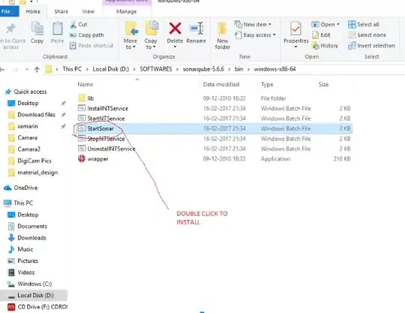Click the Properties checkmark icon
Viewport: 405px width, 313px height.
coord(295,29)
